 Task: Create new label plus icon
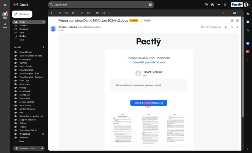[x=43, y=47]
